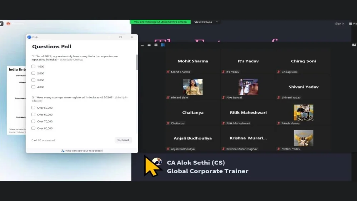Submit the Questions Poll answers
357x201 pixels.
tap(123, 140)
